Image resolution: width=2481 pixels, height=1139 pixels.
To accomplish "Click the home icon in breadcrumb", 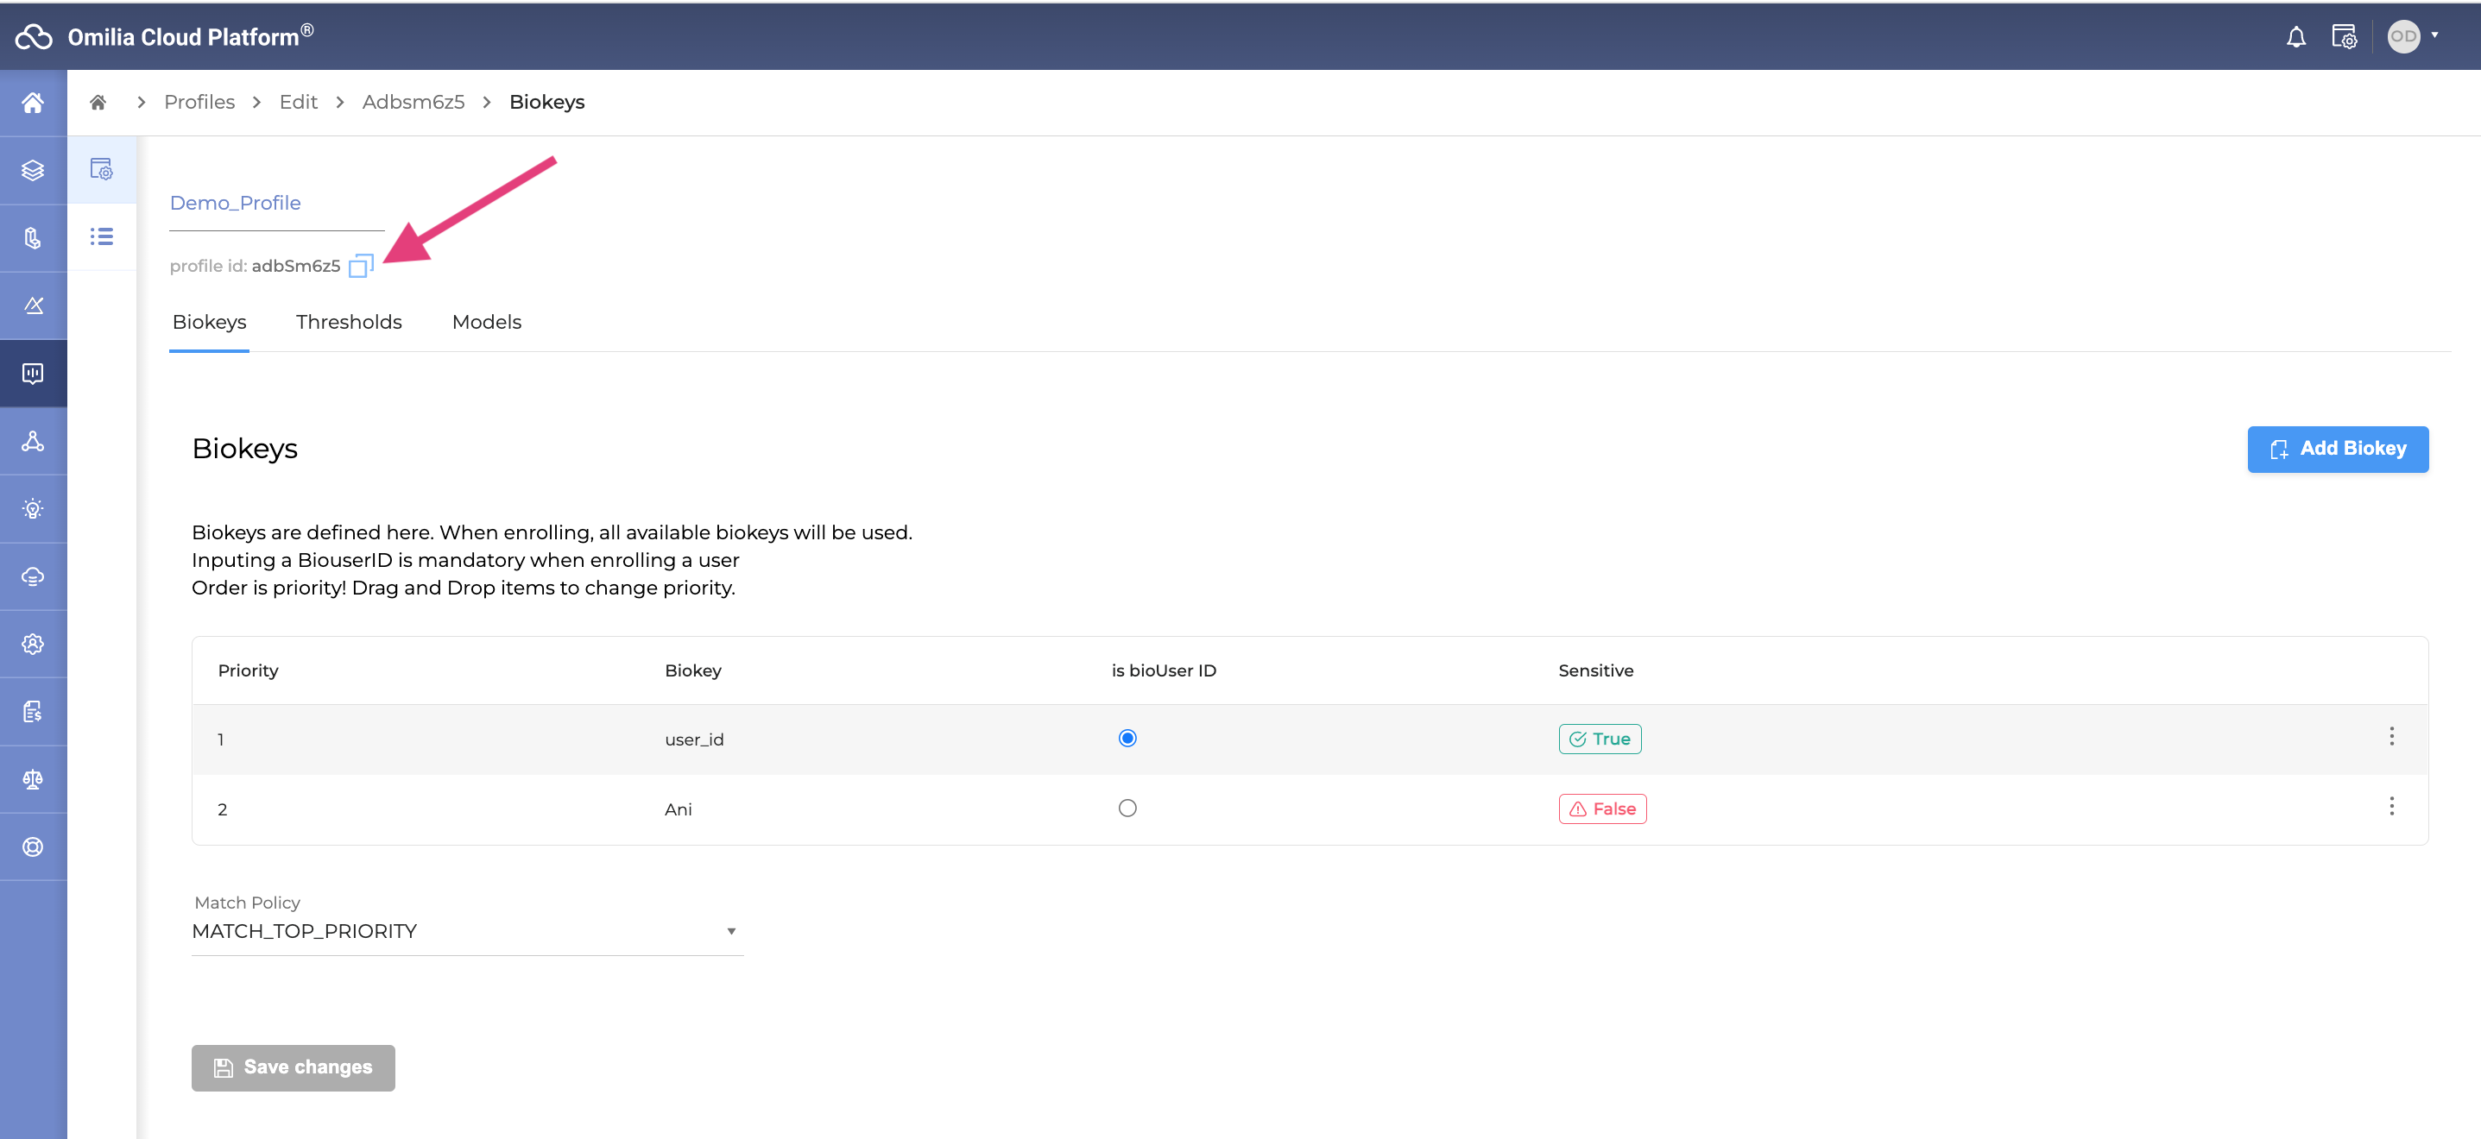I will (x=98, y=102).
